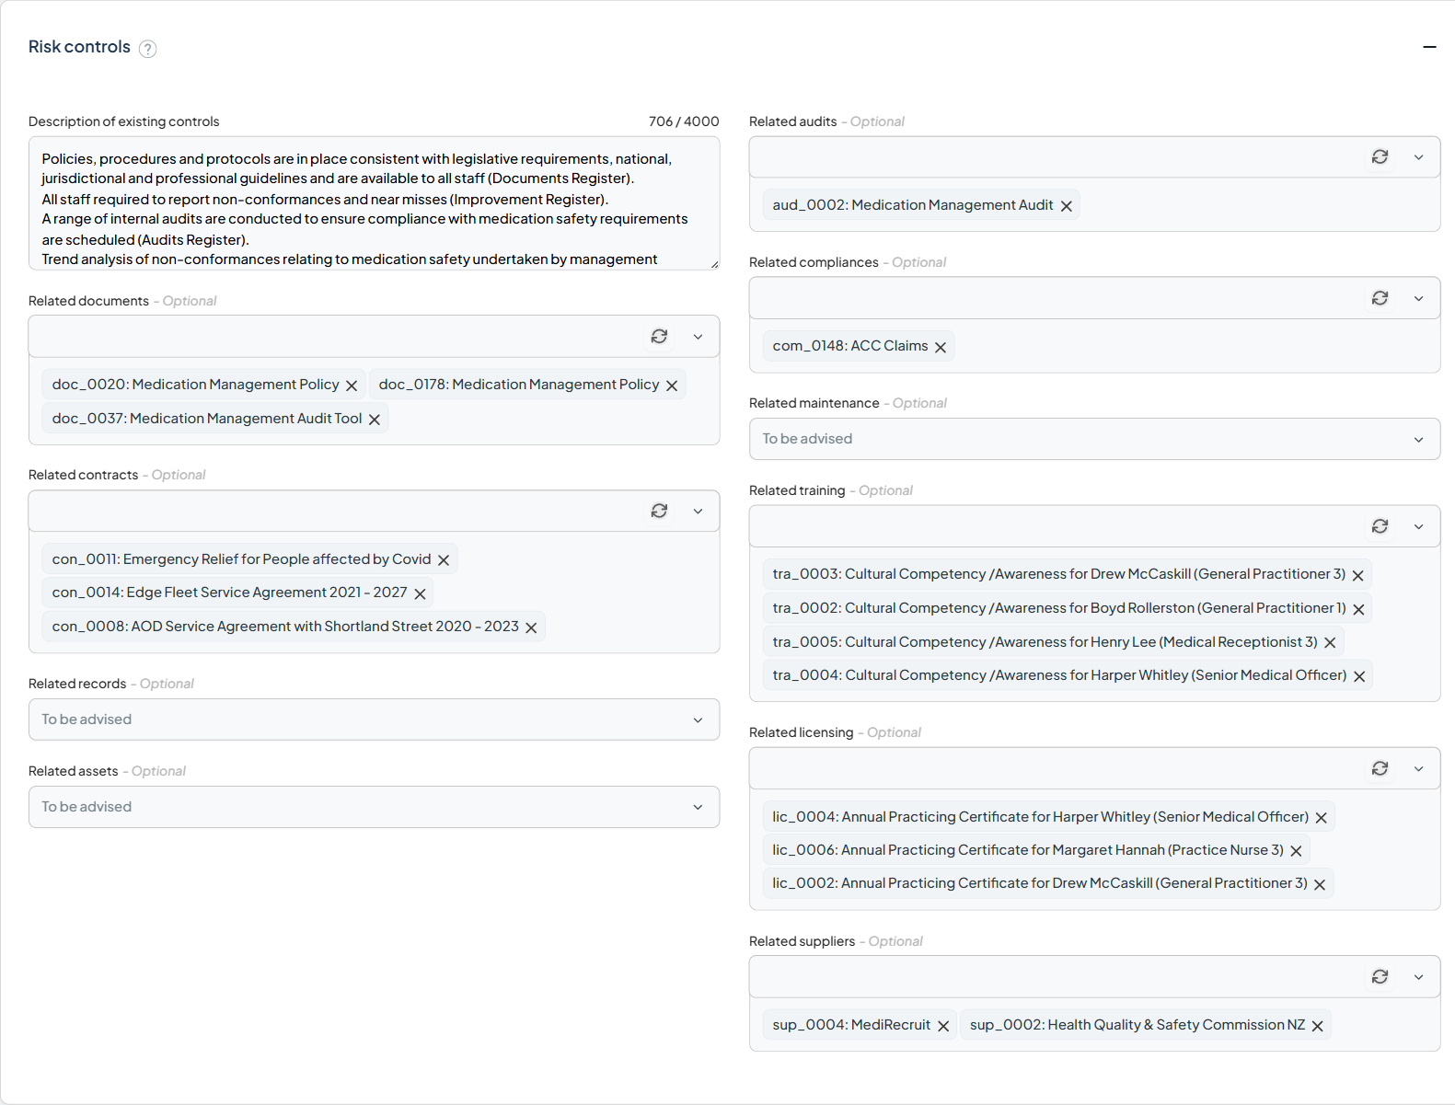Viewport: 1455px width, 1105px height.
Task: Expand the Related licensing dropdown
Action: pos(1418,768)
